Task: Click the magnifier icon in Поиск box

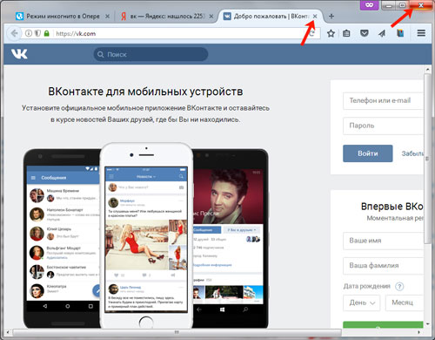Action: point(101,54)
